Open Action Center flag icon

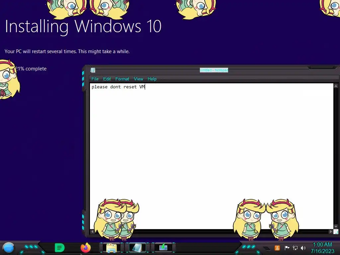tap(287, 248)
